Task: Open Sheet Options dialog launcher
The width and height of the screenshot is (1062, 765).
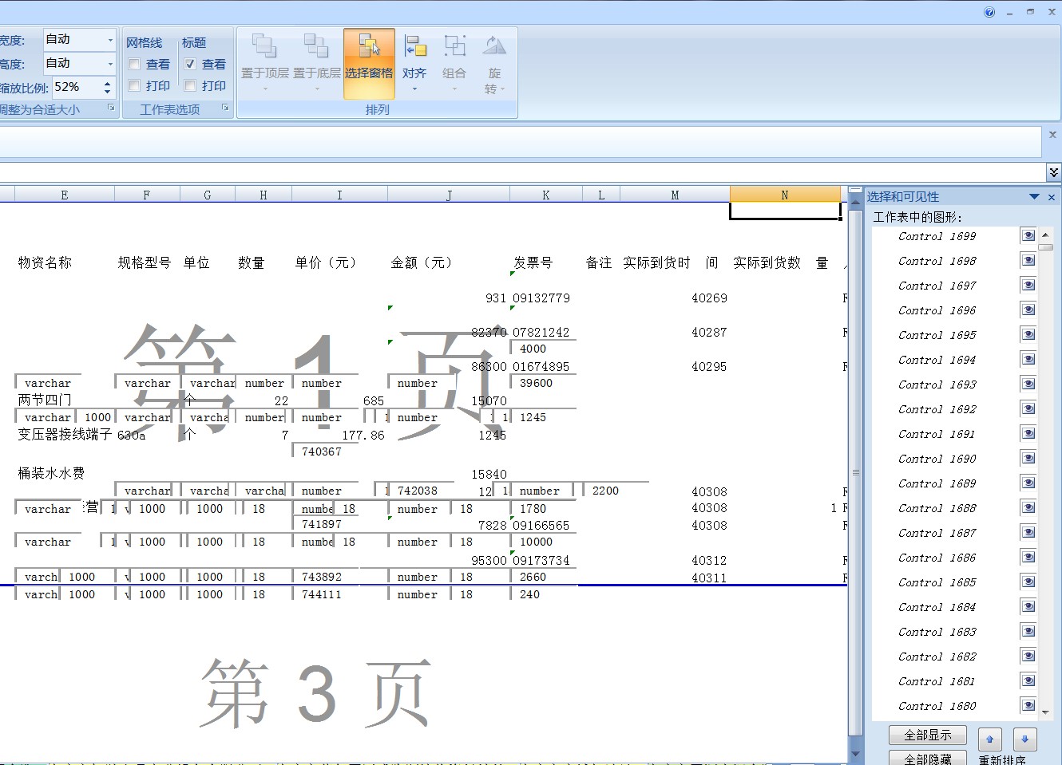Action: 225,108
